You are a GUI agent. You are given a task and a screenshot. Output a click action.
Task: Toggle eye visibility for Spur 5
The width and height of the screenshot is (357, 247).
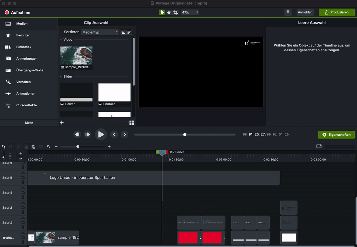(x=23, y=173)
